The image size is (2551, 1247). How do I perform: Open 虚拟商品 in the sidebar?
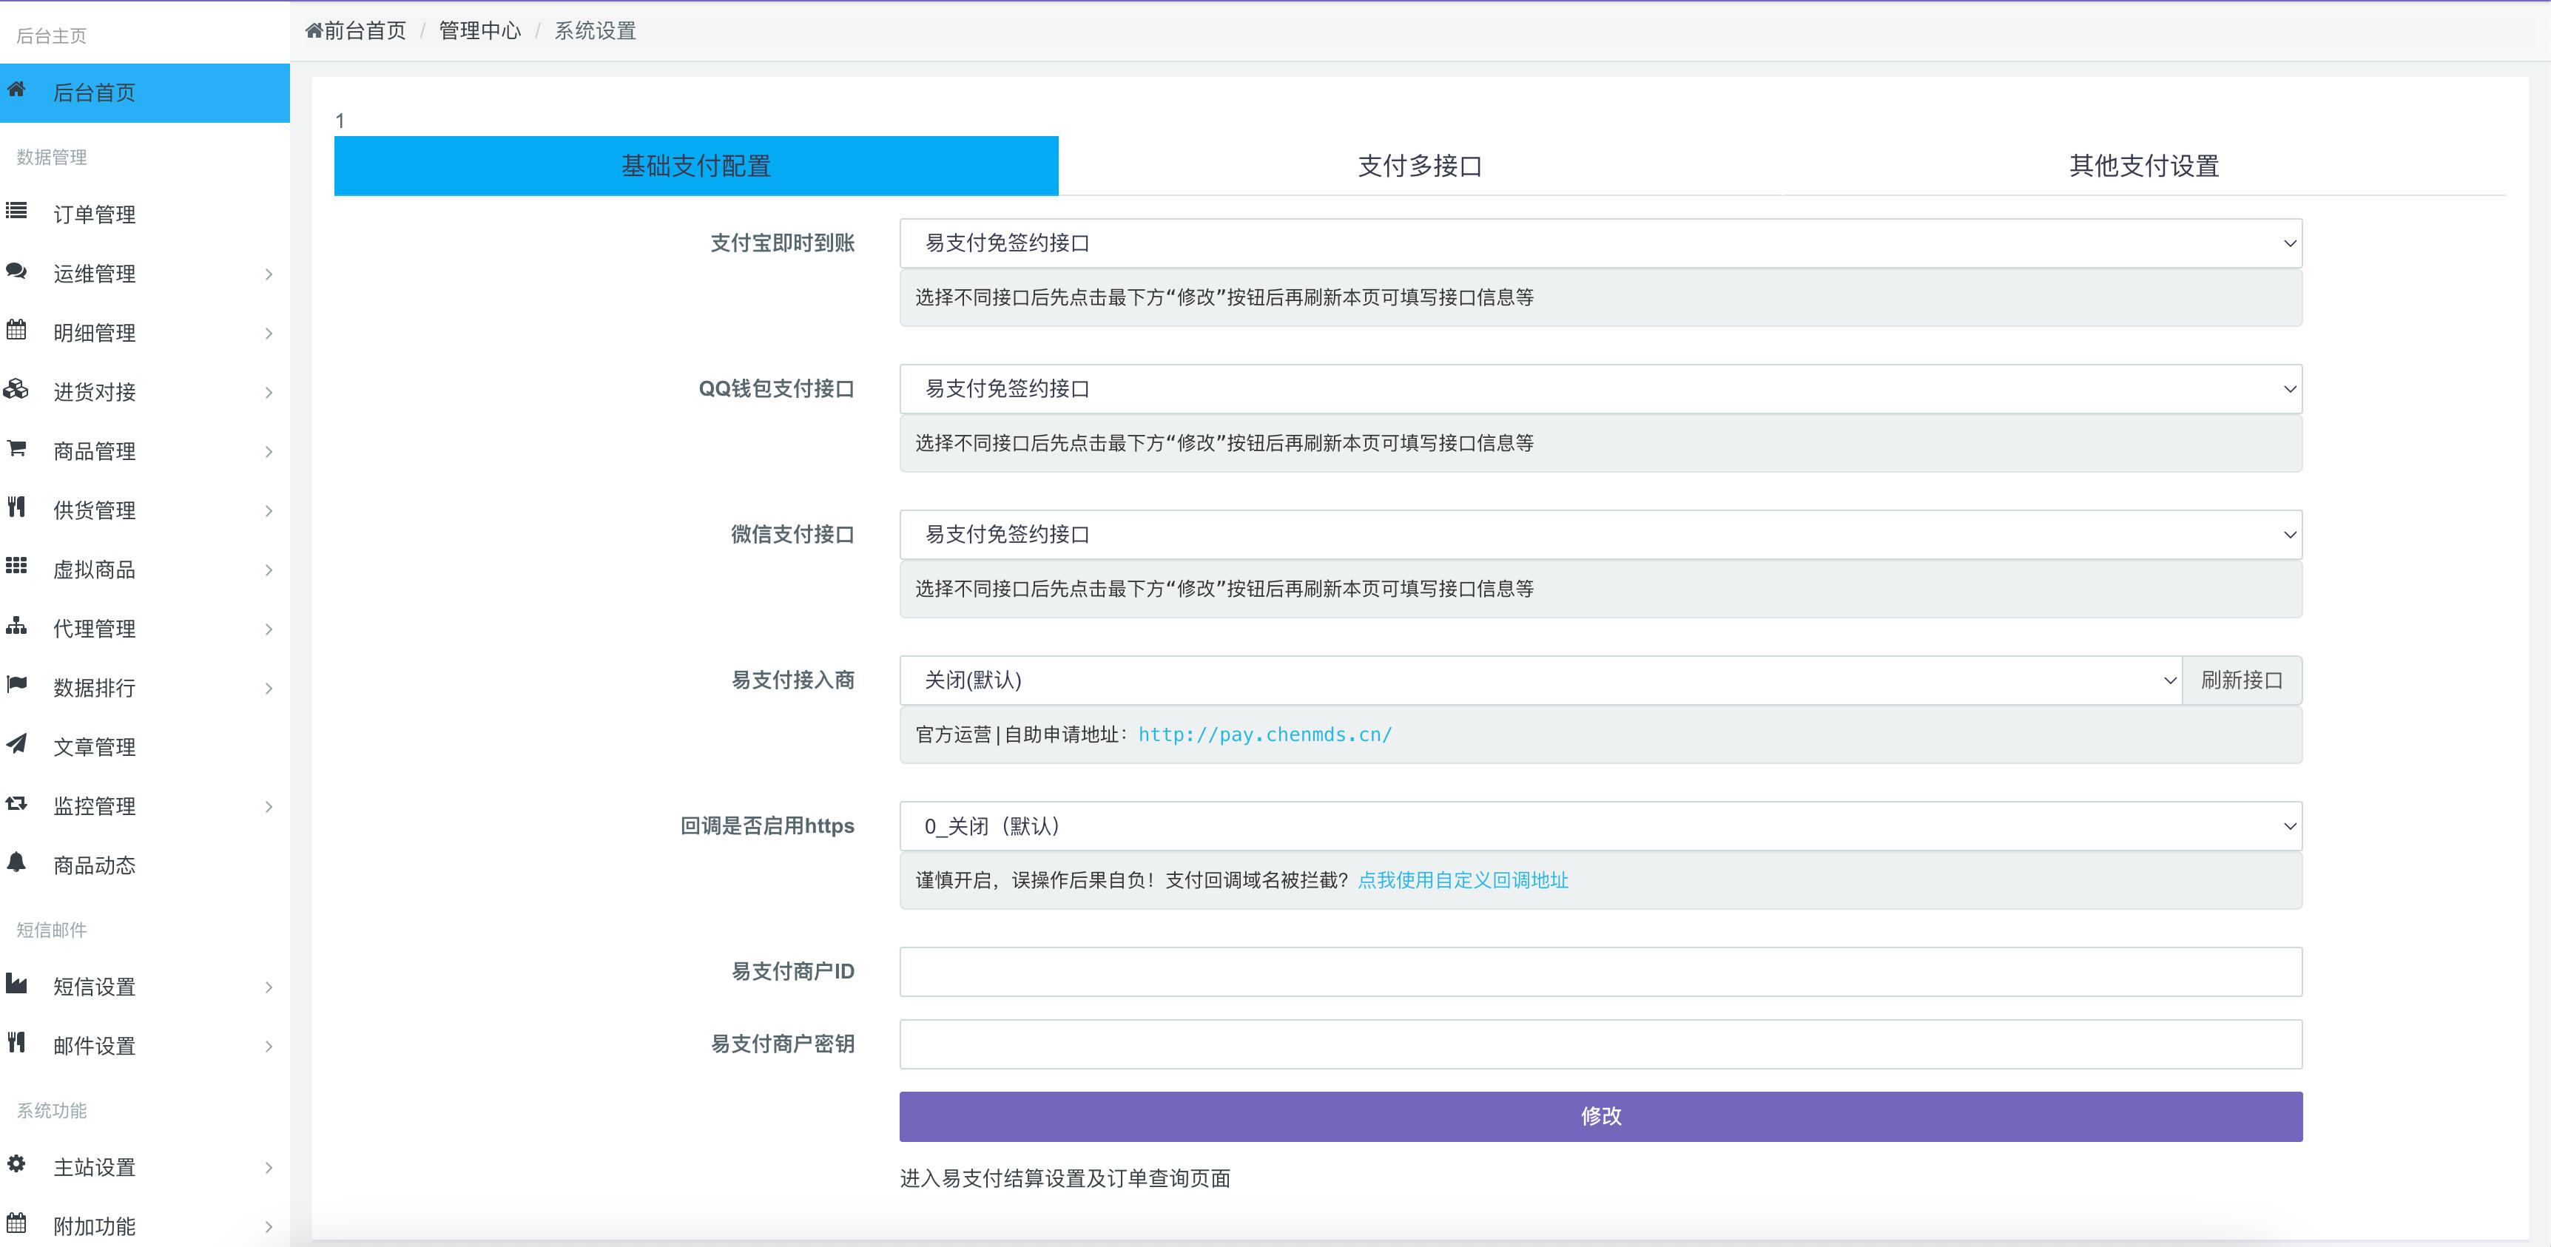(144, 569)
